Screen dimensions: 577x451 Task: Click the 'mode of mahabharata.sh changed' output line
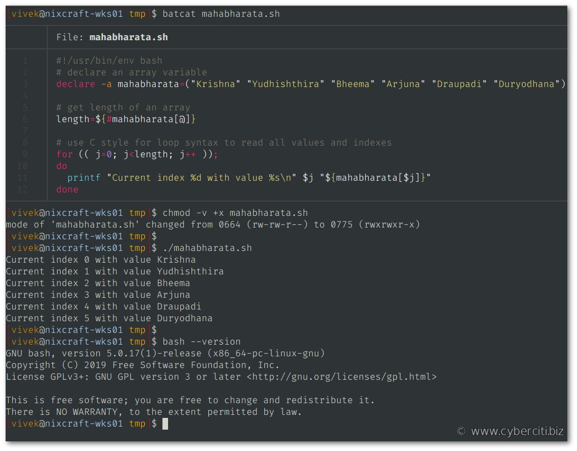click(x=213, y=225)
